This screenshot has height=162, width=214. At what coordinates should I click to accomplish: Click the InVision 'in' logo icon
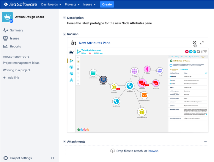(x=74, y=43)
